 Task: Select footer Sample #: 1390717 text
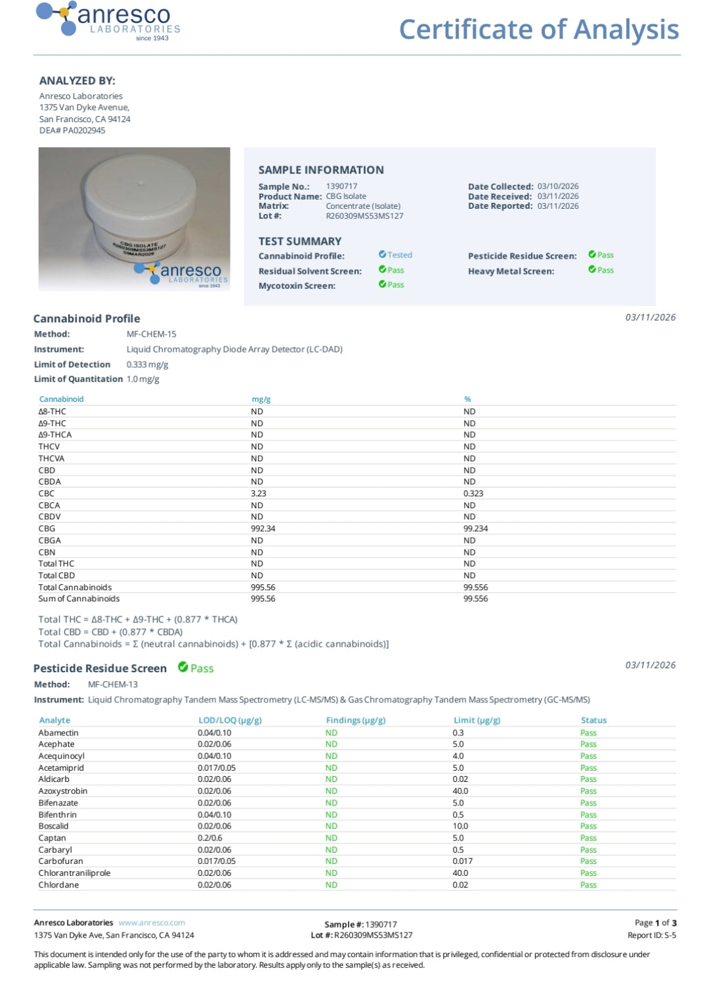361,924
